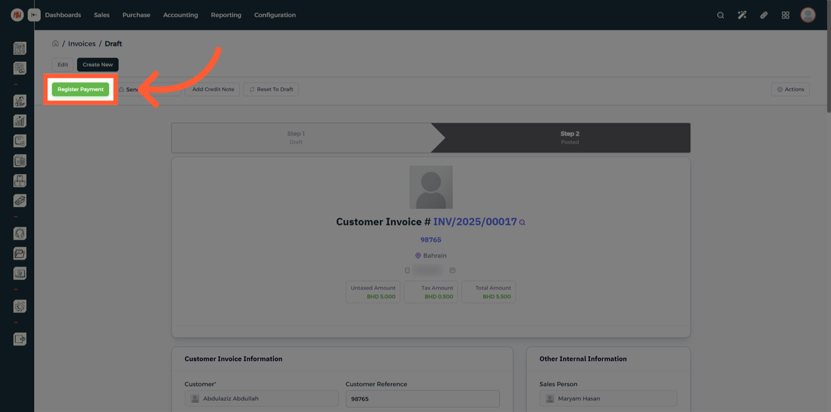Open the magic wand tool in header

click(742, 15)
